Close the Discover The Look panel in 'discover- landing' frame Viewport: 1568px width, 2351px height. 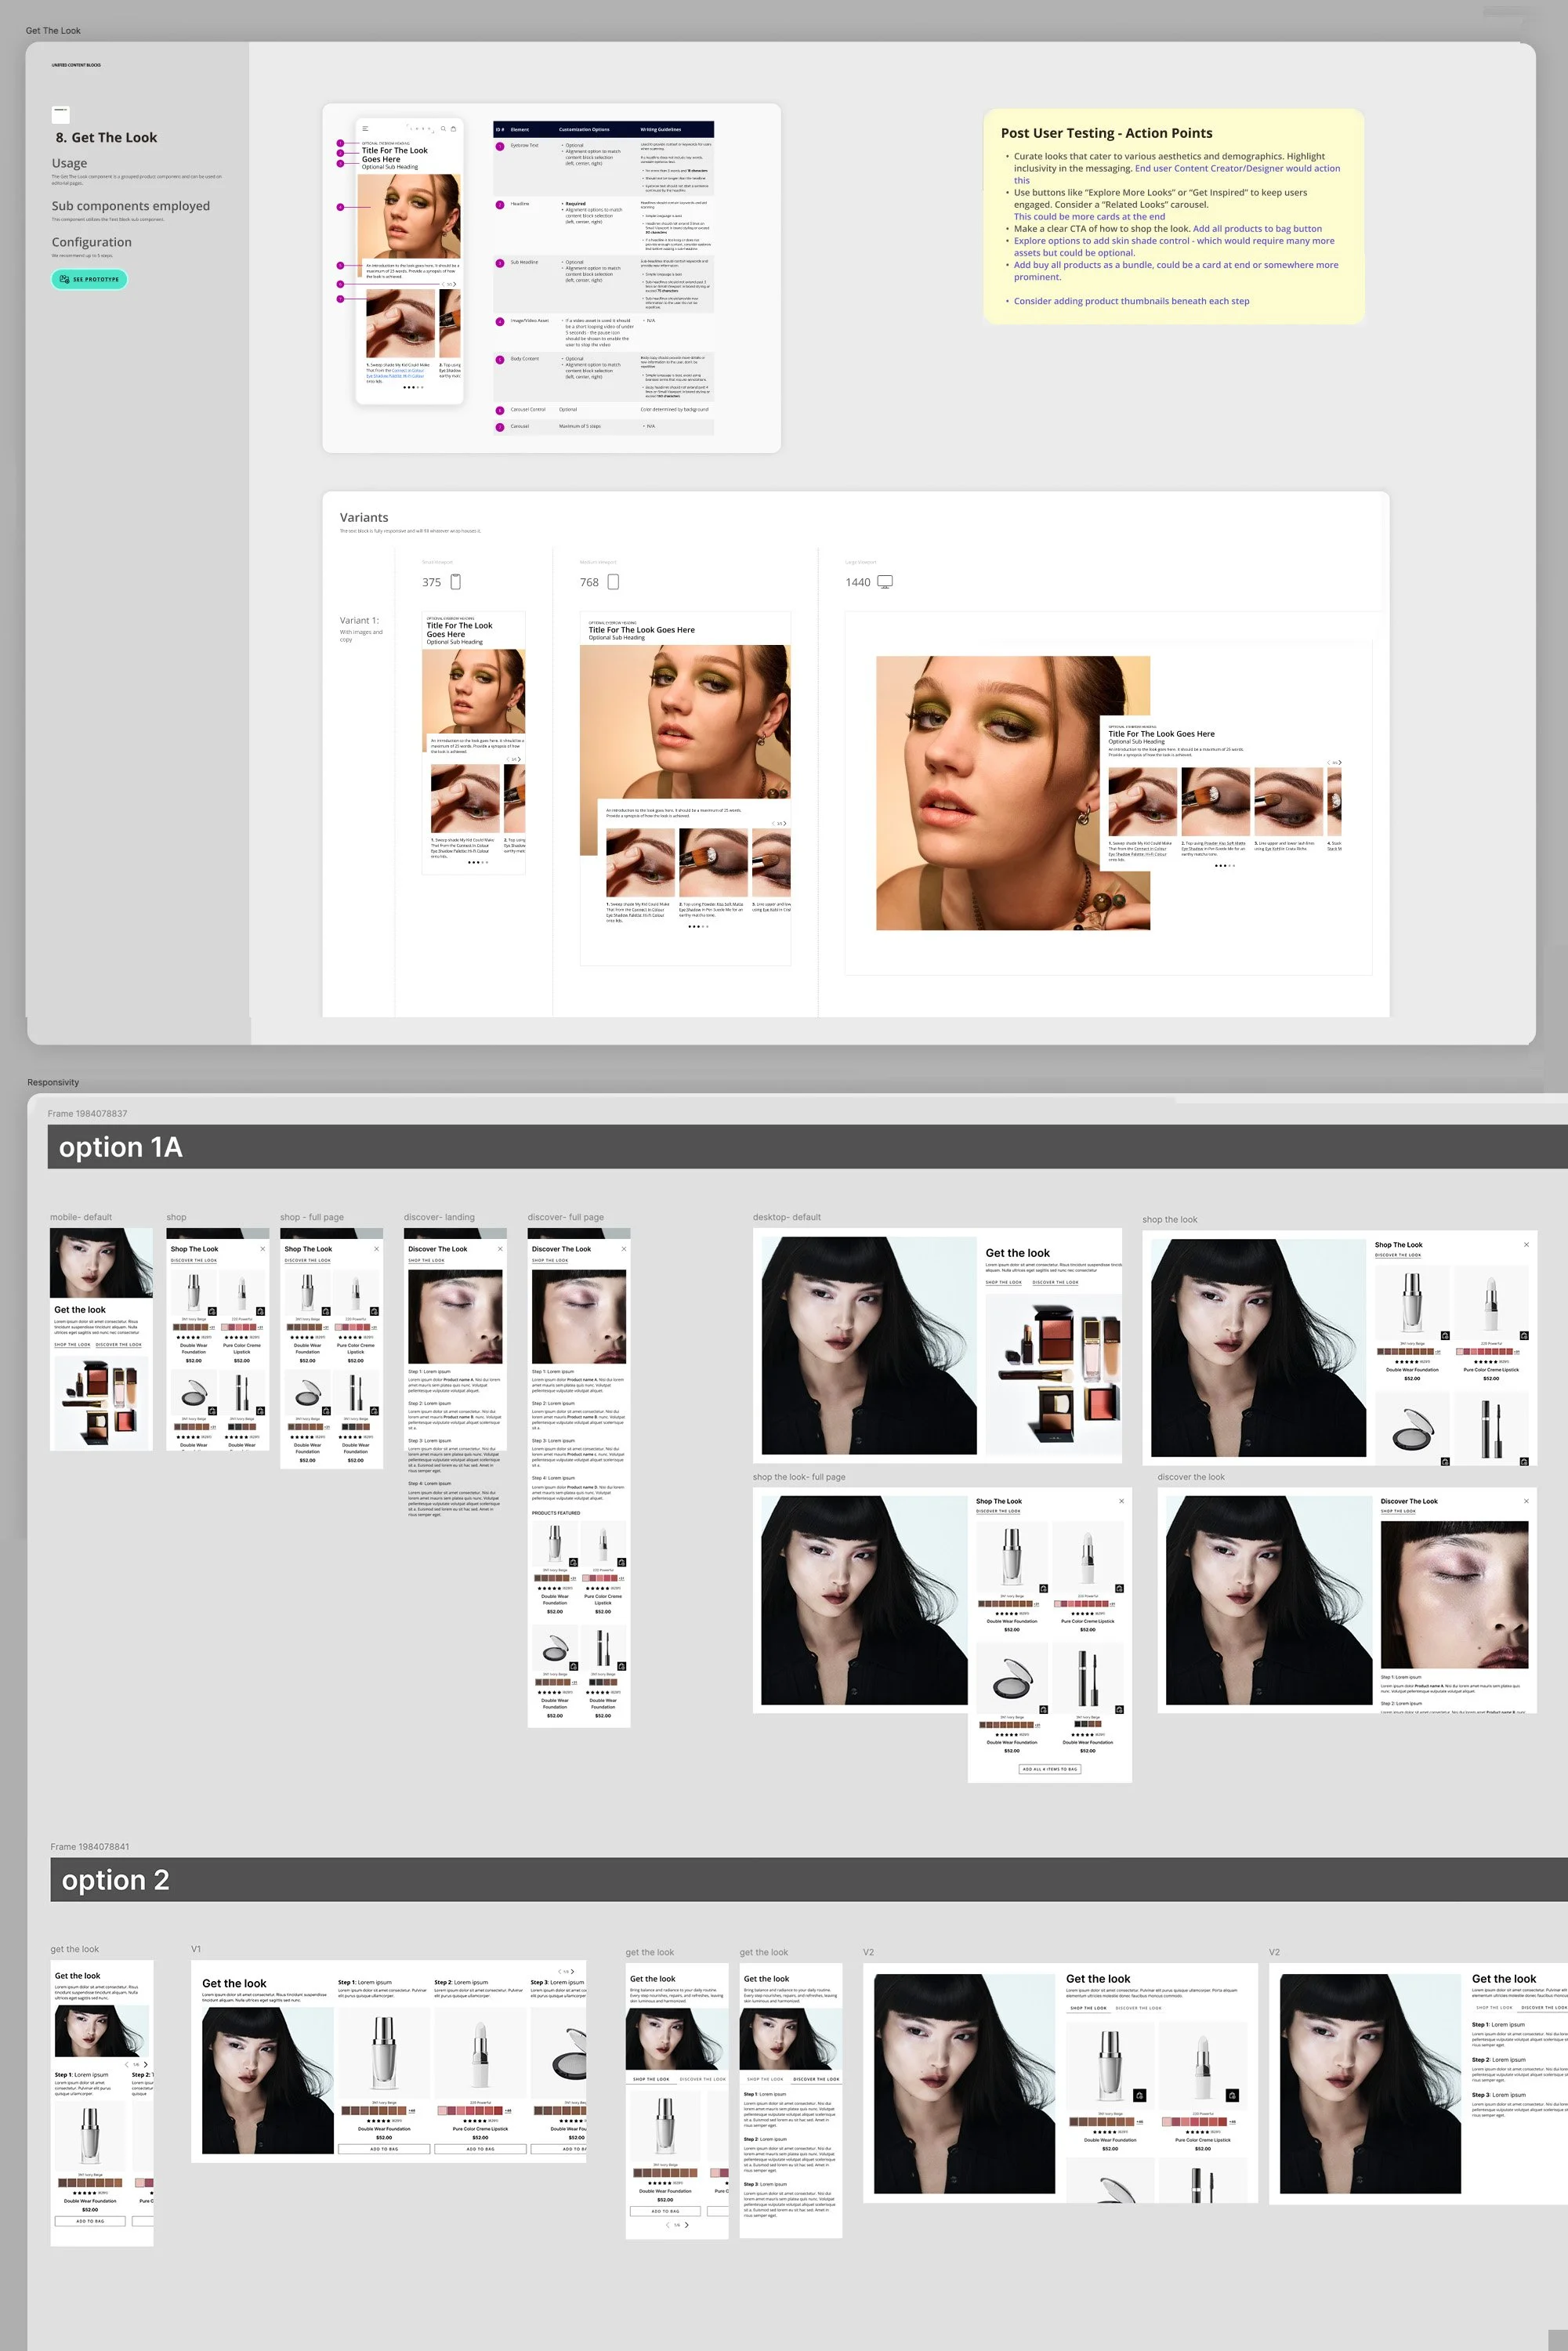pos(501,1249)
